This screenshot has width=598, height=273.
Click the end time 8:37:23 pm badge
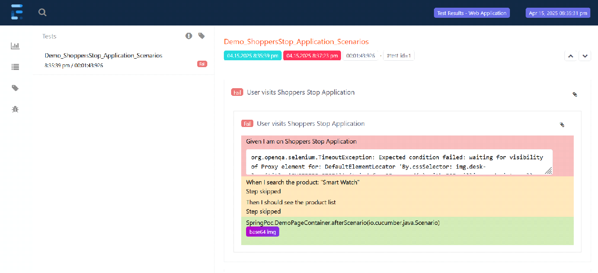[312, 56]
